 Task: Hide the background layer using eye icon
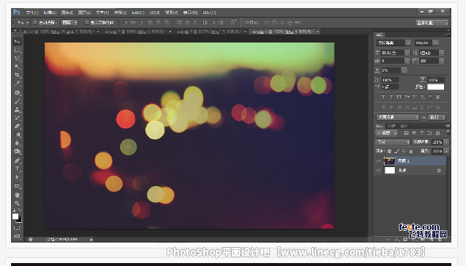pos(379,171)
